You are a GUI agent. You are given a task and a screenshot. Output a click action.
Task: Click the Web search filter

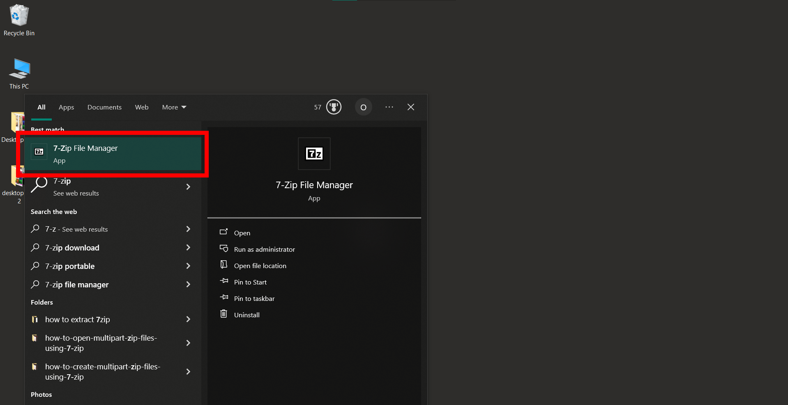pyautogui.click(x=141, y=107)
